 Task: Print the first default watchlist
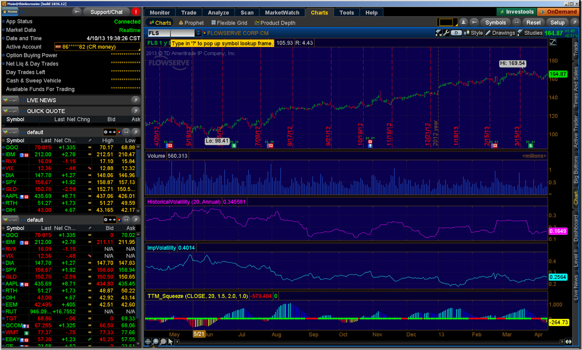pos(126,132)
